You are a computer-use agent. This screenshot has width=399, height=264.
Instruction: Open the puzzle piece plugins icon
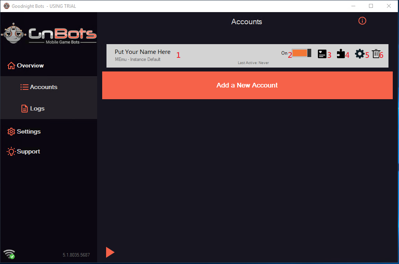coord(341,54)
